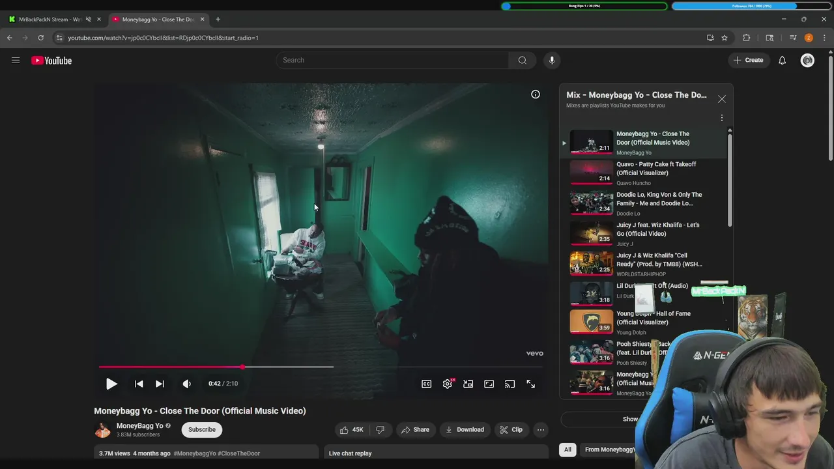The image size is (834, 469).
Task: Mute the MrBackPackN Stream tab audio icon
Action: pyautogui.click(x=89, y=20)
